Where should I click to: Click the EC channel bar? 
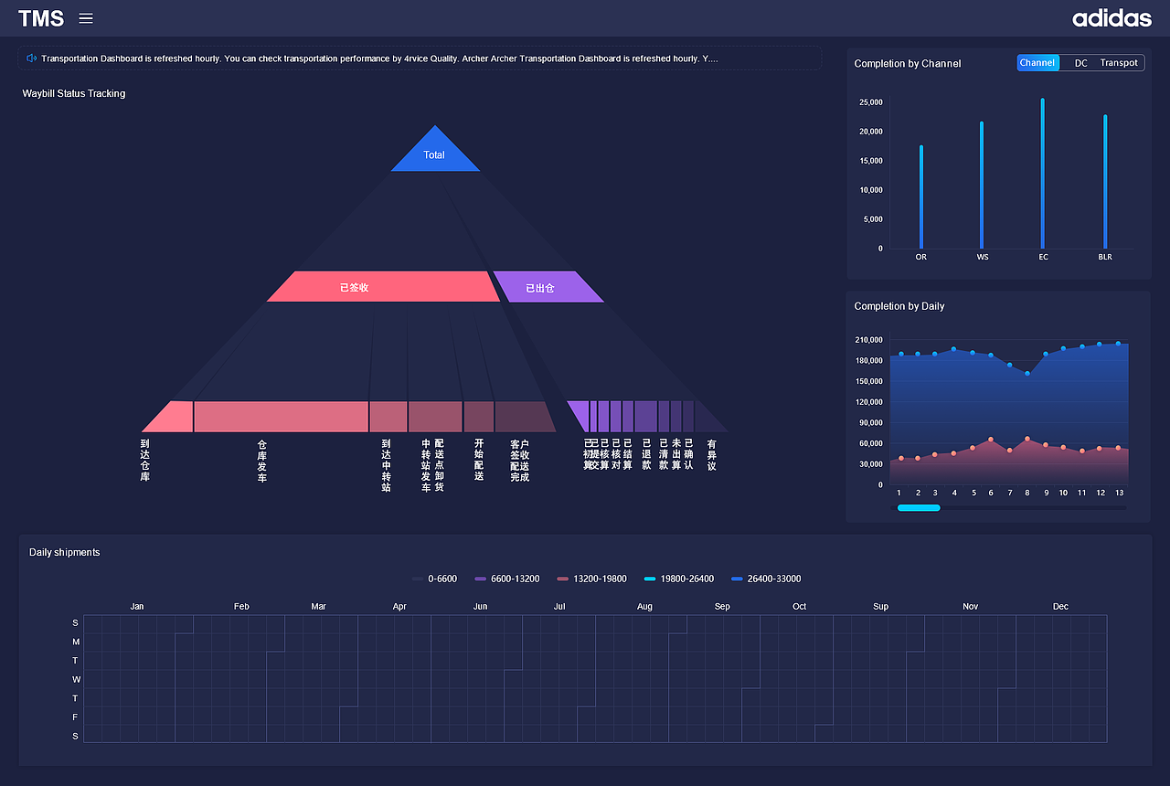point(1043,174)
